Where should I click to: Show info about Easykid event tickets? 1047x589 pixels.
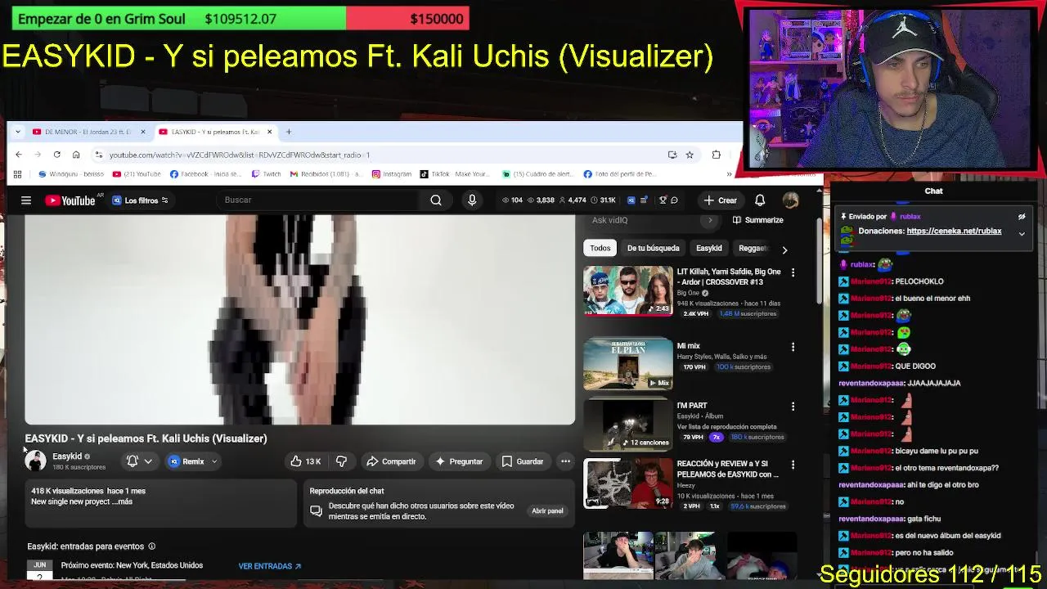point(151,546)
